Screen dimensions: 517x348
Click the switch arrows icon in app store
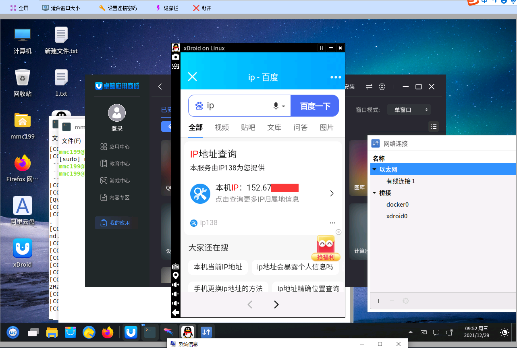point(369,87)
